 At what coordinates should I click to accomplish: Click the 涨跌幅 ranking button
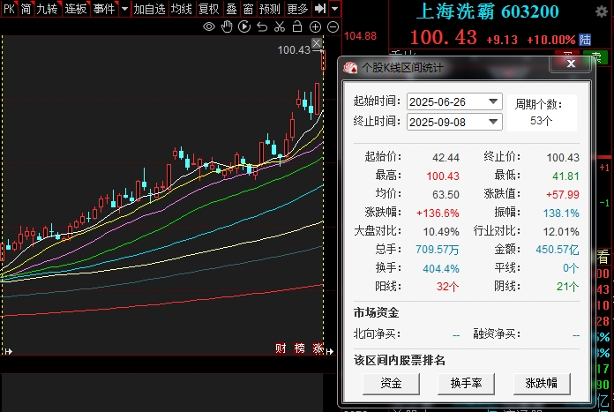542,384
